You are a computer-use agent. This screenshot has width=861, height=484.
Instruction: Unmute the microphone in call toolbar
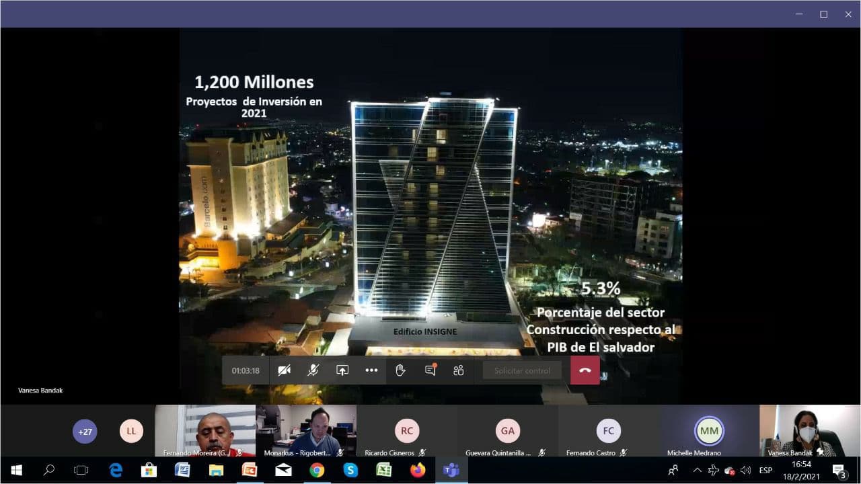coord(313,370)
